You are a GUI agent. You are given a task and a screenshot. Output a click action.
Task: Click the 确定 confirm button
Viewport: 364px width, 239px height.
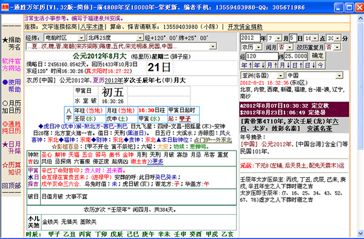click(317, 56)
